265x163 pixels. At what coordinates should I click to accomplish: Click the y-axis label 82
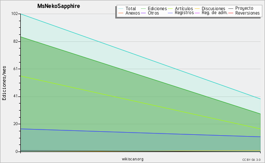pyautogui.click(x=15, y=41)
